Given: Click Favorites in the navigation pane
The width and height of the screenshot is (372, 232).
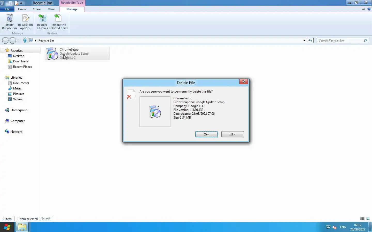Looking at the screenshot, I should (x=17, y=51).
